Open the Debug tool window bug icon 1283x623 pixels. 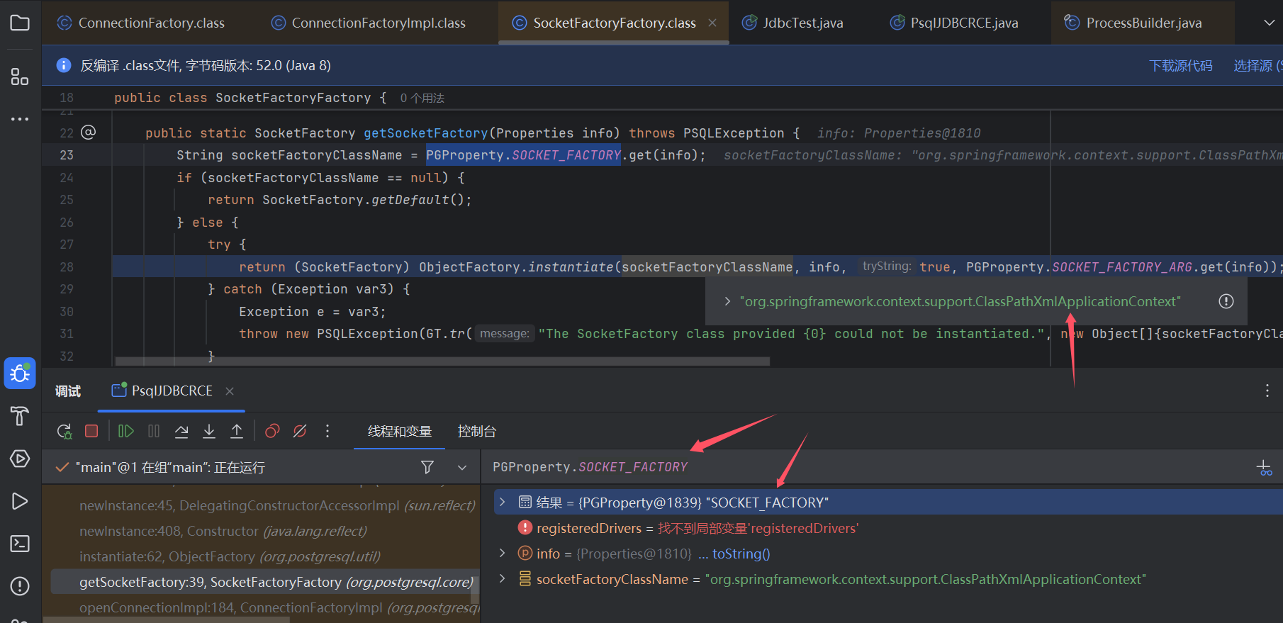pos(20,374)
